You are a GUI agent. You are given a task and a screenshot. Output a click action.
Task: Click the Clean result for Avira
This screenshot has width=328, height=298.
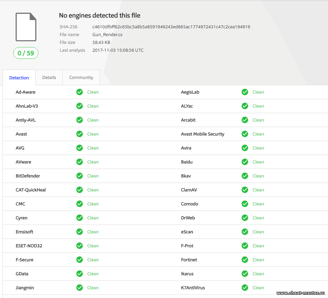pyautogui.click(x=258, y=148)
